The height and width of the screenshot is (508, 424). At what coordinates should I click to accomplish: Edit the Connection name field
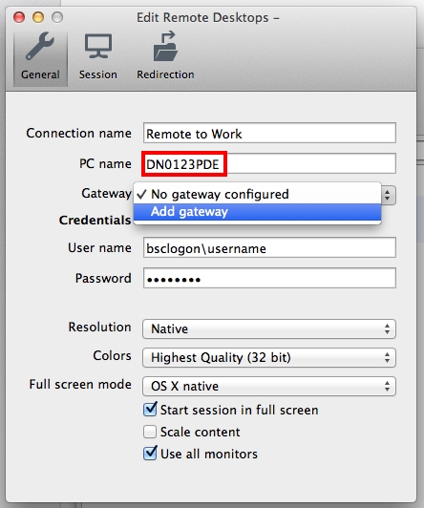pyautogui.click(x=269, y=133)
